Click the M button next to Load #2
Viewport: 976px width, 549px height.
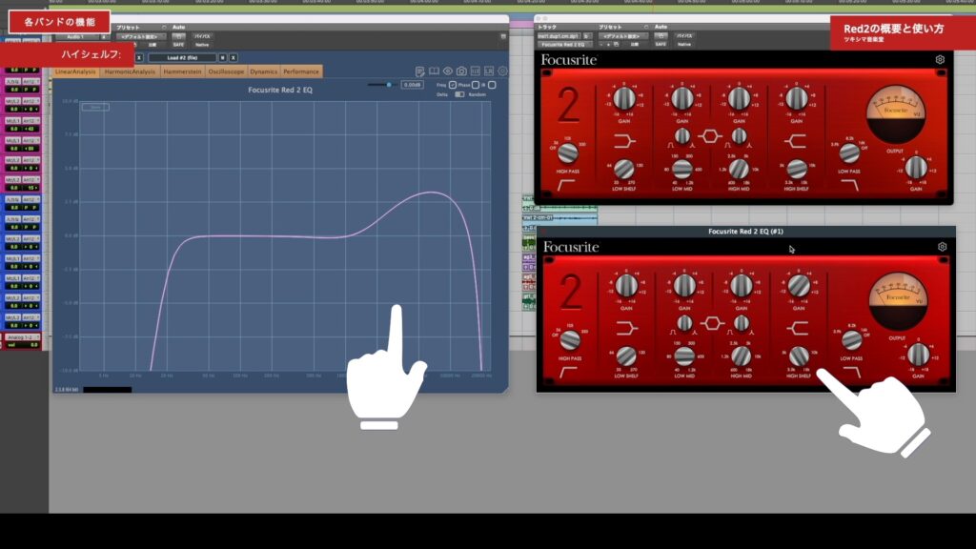coord(222,58)
